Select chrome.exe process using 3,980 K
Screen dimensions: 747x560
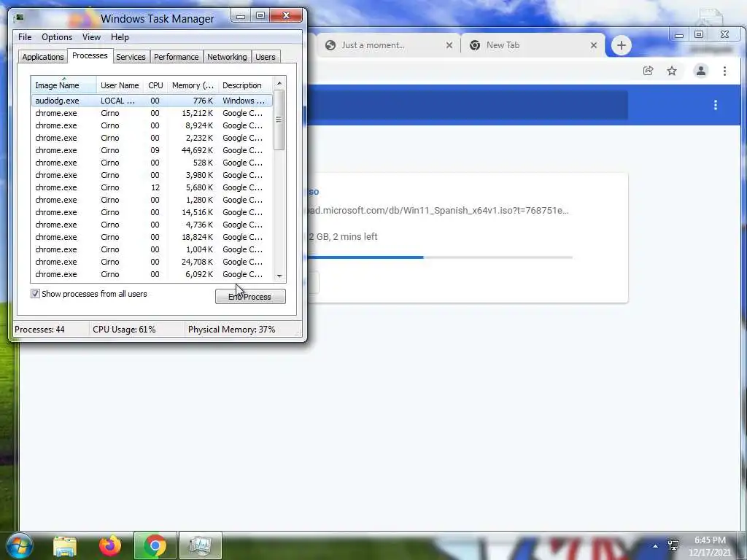tap(152, 175)
